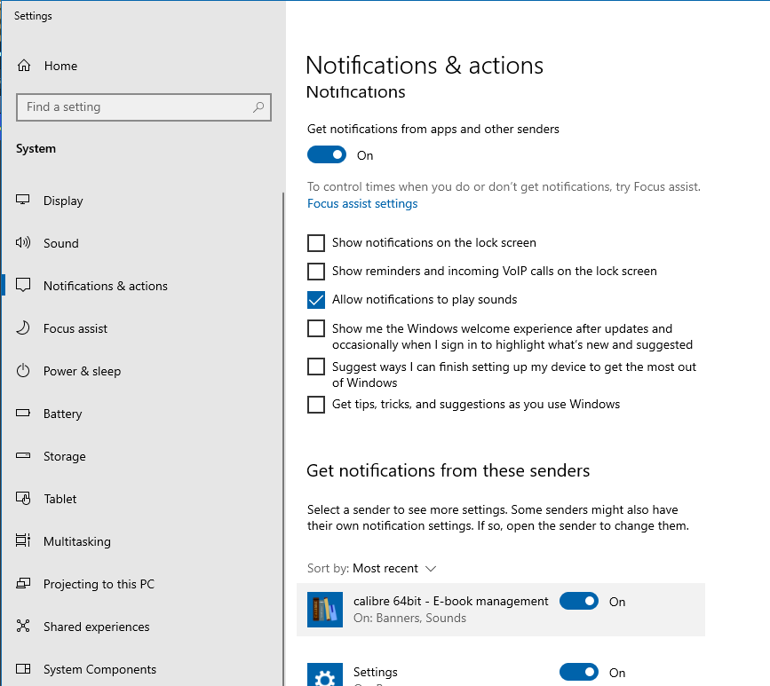Screen dimensions: 770x686
Task: Disable calibre 64bit notifications toggle
Action: (579, 602)
